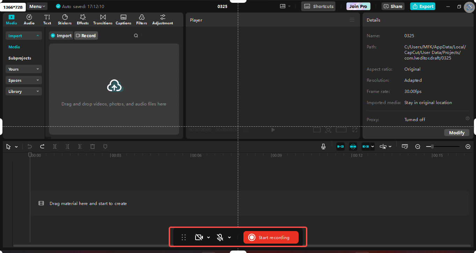Adjust the timeline zoom slider
The height and width of the screenshot is (253, 476).
tap(432, 146)
